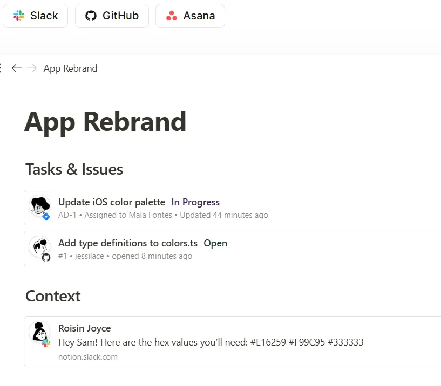Click avatar on Update iOS color palette task
The width and height of the screenshot is (441, 386).
39,205
